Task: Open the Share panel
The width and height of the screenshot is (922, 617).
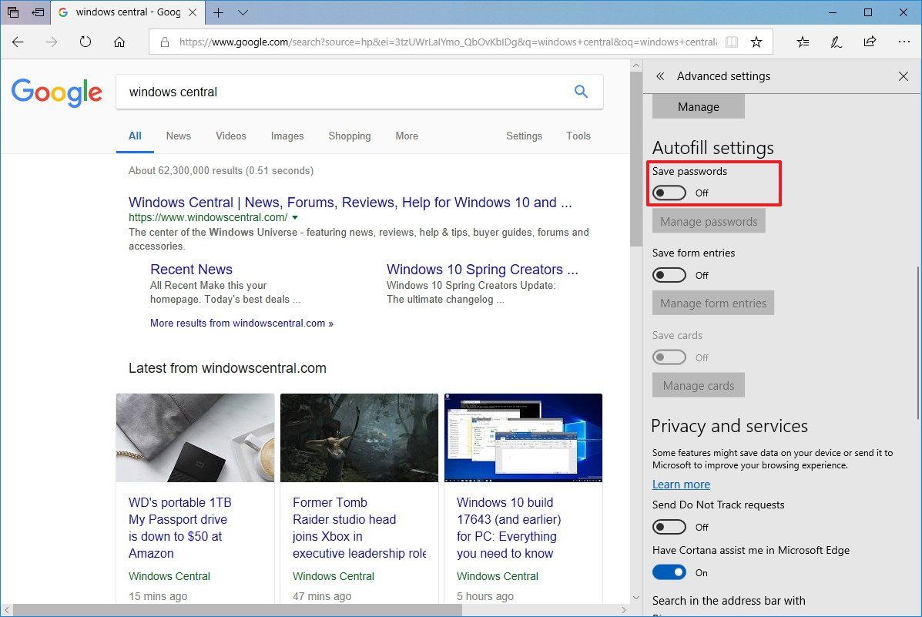Action: click(x=870, y=42)
